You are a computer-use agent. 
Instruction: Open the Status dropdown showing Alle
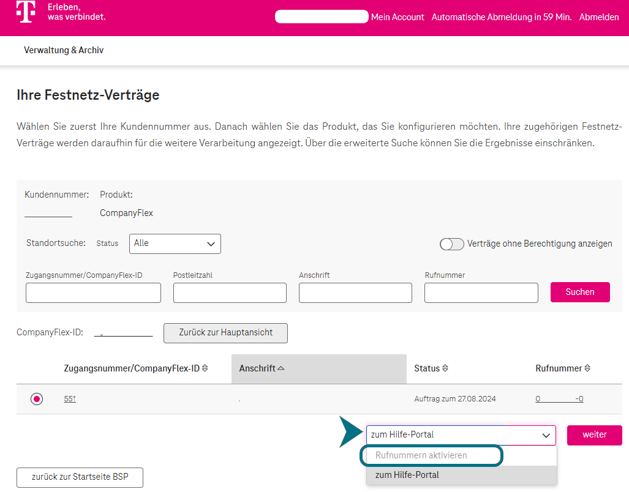click(x=175, y=244)
